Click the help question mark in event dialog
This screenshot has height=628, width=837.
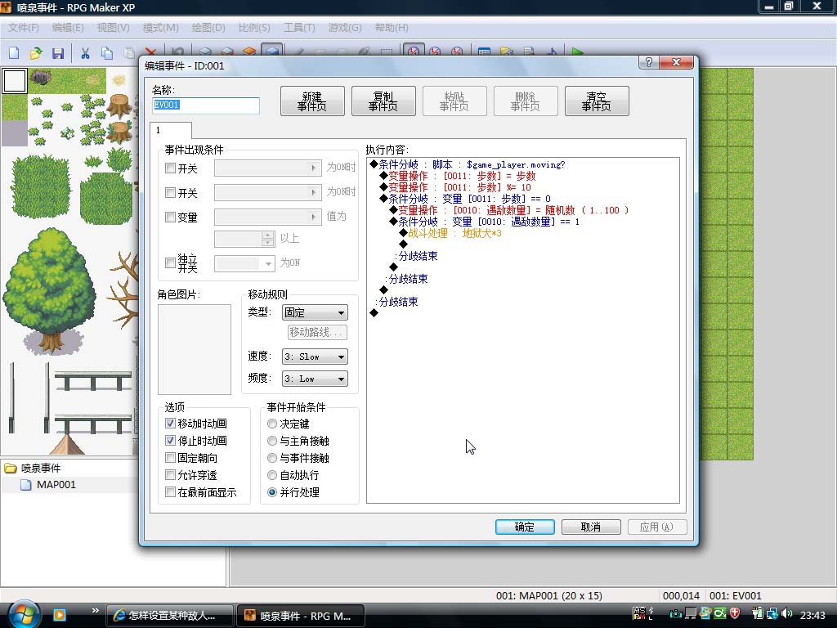pos(648,62)
